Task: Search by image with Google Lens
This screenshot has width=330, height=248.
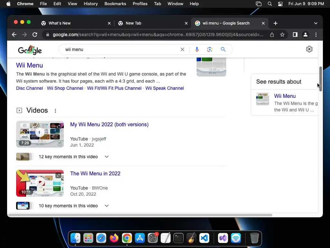Action: coord(209,49)
